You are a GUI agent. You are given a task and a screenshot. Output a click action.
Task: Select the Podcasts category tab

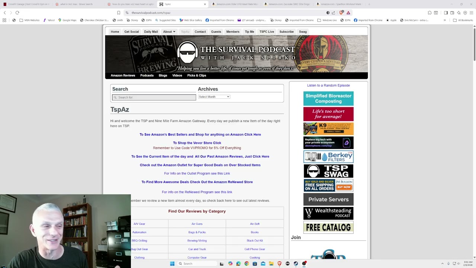pos(147,76)
